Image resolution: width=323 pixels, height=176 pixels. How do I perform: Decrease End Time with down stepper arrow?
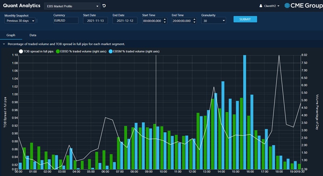click(x=194, y=22)
